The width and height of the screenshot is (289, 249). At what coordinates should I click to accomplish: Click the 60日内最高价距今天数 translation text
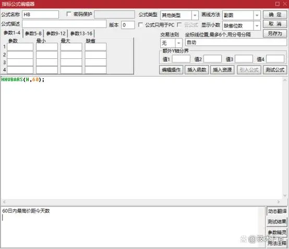click(x=26, y=211)
